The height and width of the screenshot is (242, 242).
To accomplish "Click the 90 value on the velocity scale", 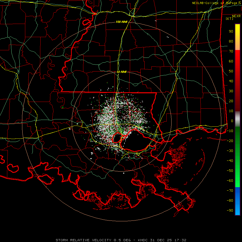I will (x=231, y=31).
